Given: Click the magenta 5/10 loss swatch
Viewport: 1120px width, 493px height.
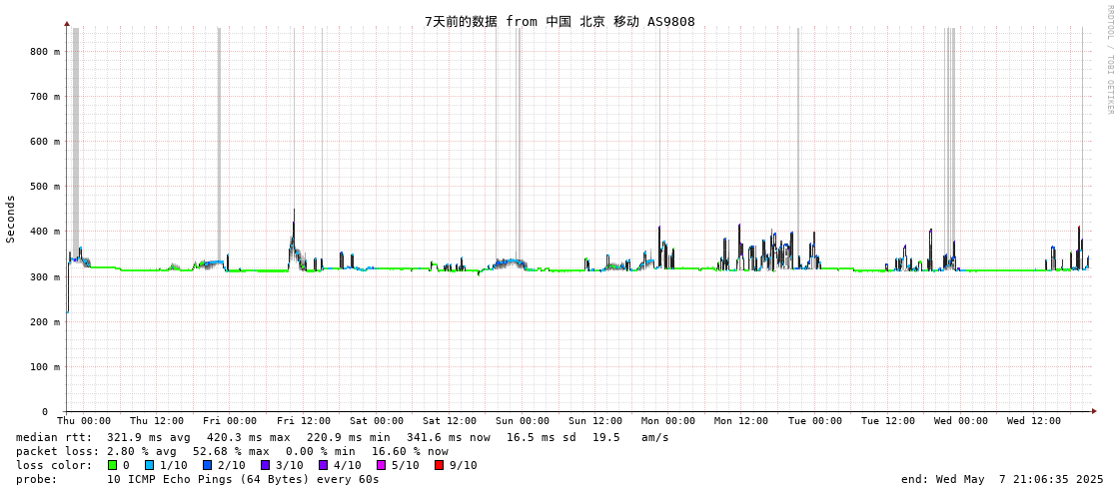Looking at the screenshot, I should point(381,465).
